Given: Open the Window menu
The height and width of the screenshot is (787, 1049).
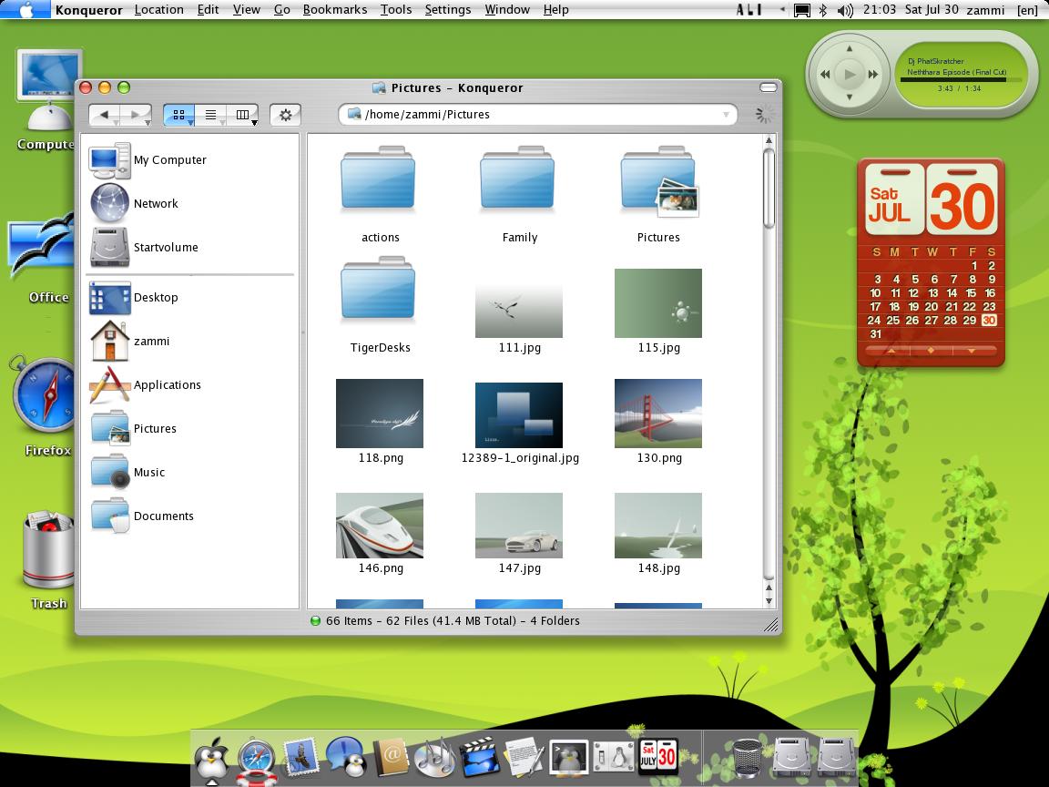Looking at the screenshot, I should coord(507,9).
